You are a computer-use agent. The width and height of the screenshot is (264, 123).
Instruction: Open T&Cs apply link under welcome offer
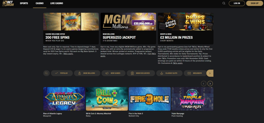[68, 54]
